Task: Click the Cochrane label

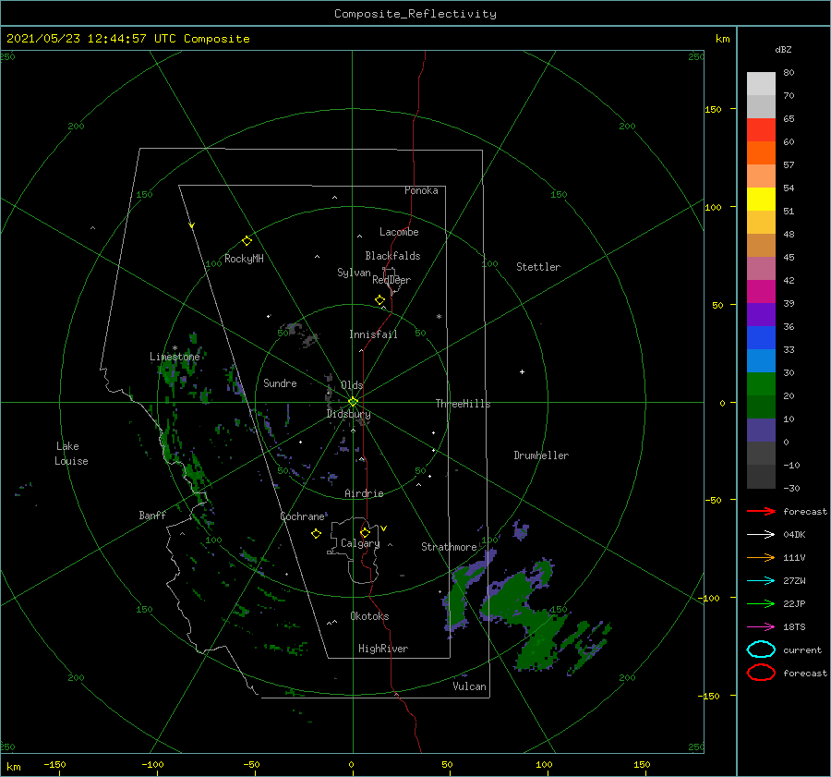Action: 302,516
